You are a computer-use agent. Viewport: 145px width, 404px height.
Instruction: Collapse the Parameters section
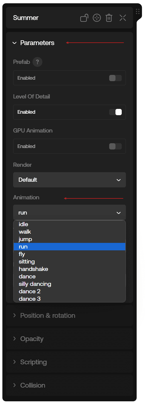33,43
